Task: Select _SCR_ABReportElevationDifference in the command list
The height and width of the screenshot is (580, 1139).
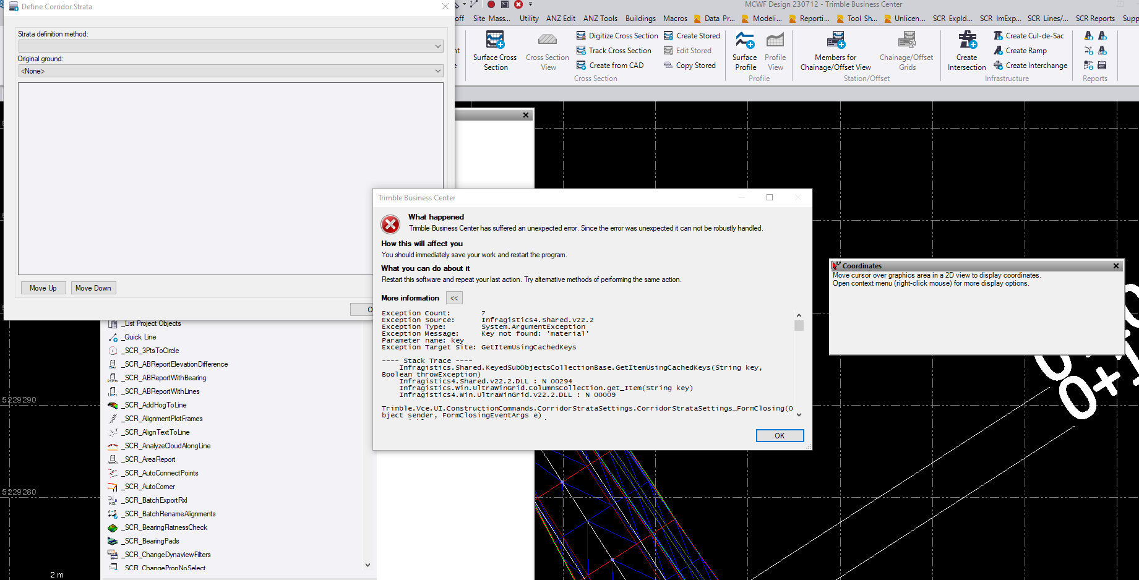Action: [x=176, y=364]
